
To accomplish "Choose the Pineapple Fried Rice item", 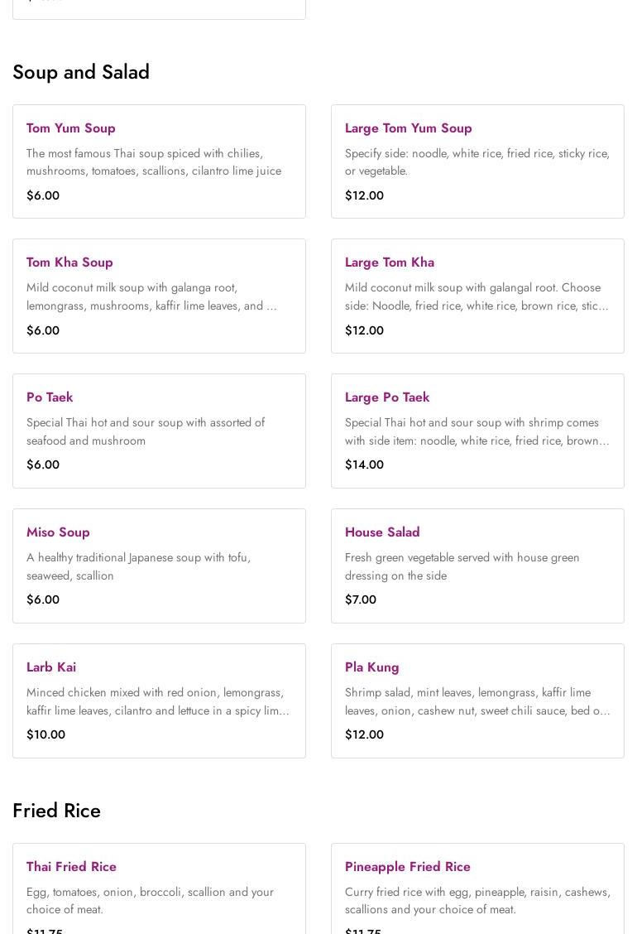I will (407, 867).
